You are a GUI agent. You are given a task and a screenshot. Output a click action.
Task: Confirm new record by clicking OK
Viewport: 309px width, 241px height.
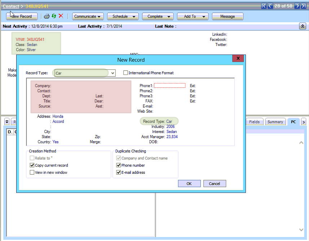(x=189, y=183)
